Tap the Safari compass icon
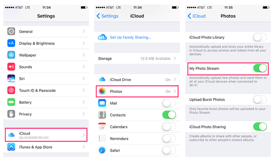This screenshot has width=275, height=162. [x=102, y=150]
